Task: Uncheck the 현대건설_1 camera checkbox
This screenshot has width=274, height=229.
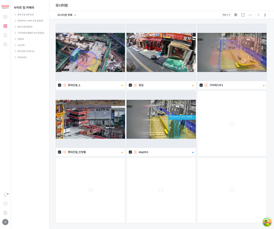Action: click(60, 85)
